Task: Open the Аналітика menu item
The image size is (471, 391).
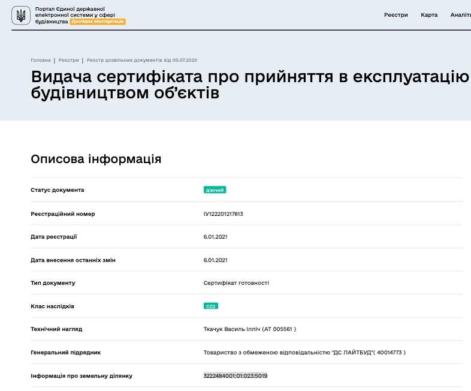Action: click(x=460, y=15)
